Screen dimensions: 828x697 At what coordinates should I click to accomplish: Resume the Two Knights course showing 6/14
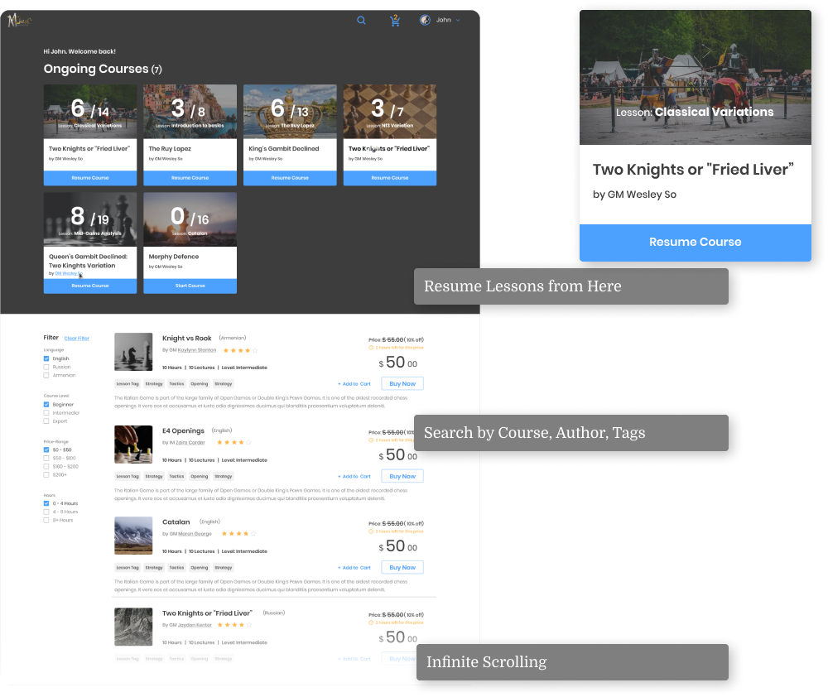pyautogui.click(x=89, y=178)
